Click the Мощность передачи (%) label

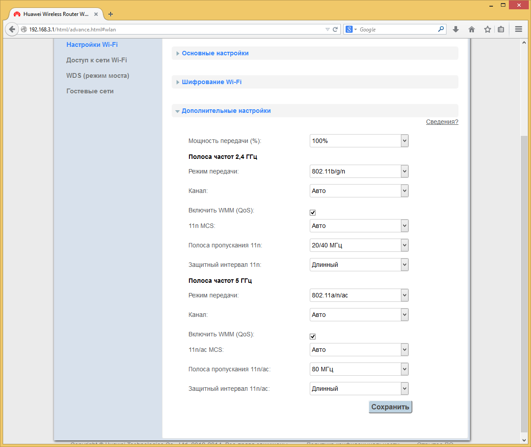click(x=225, y=141)
